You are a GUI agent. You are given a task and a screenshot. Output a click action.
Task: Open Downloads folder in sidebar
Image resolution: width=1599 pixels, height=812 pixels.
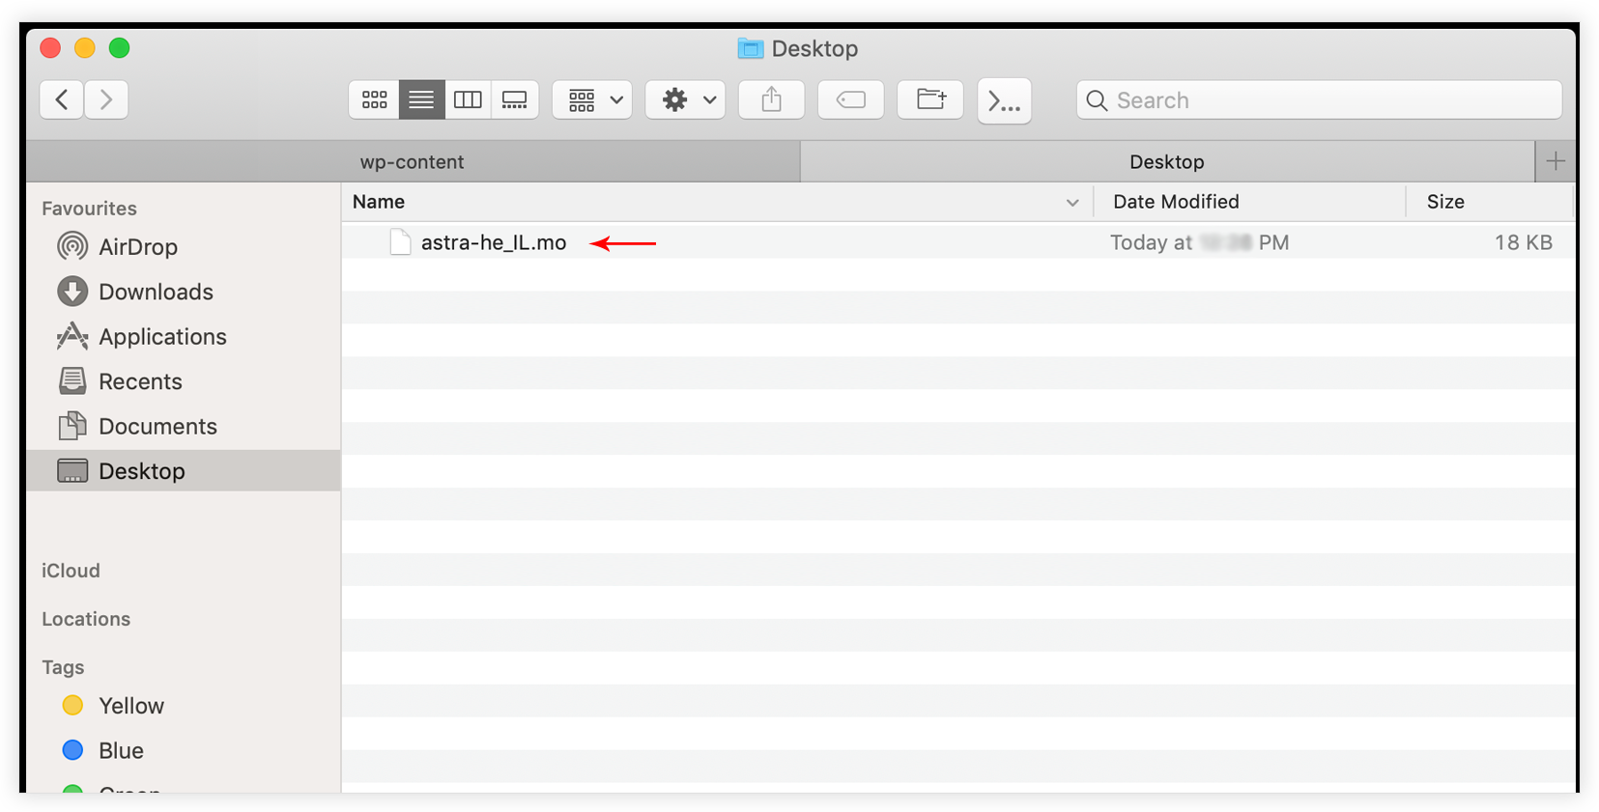(155, 292)
